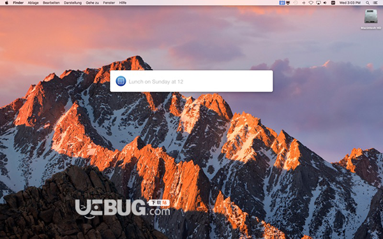Viewport: 383px width, 239px height.
Task: Open the Gehe zu menu
Action: 93,3
